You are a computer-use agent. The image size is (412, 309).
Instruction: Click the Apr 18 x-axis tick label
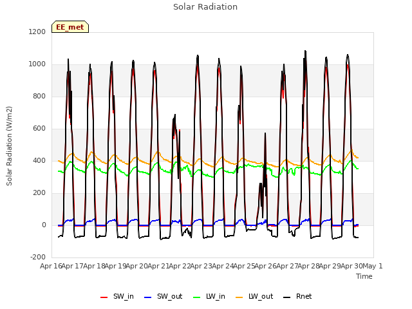[95, 266]
